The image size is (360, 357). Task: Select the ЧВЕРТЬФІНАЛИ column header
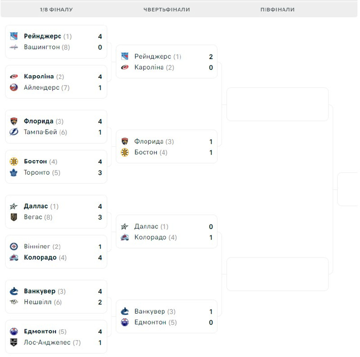166,10
